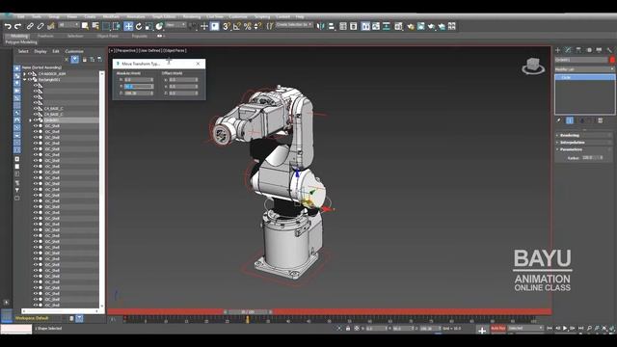
Task: Open the Select by Name dialog
Action: 95,26
